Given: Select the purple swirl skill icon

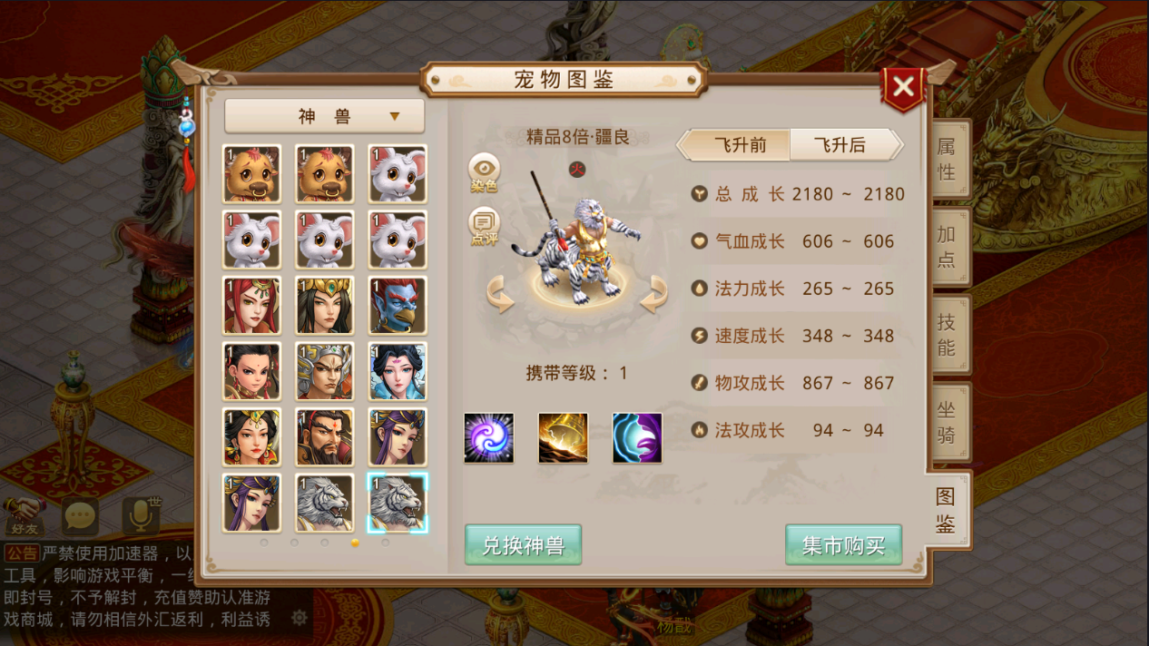Looking at the screenshot, I should click(x=489, y=438).
